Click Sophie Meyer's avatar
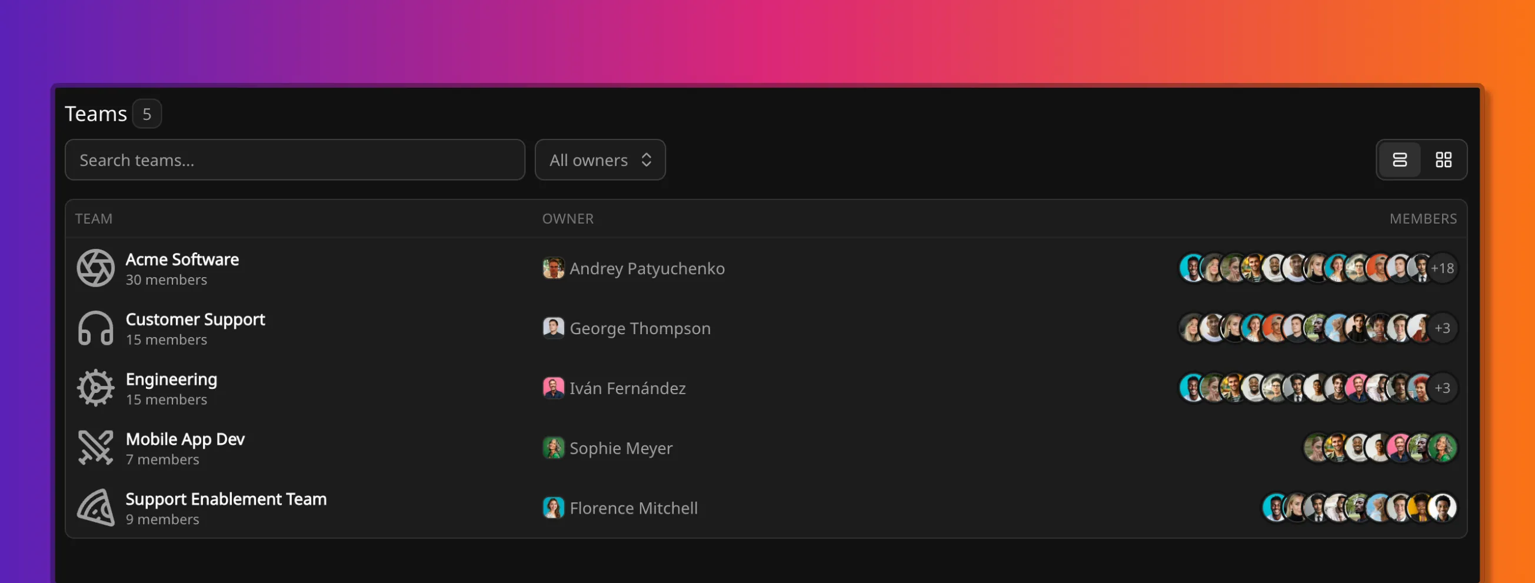Screen dimensions: 1535x583 [553, 448]
